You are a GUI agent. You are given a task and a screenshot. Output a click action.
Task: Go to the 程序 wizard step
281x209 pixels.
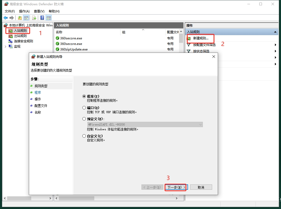[x=38, y=92]
